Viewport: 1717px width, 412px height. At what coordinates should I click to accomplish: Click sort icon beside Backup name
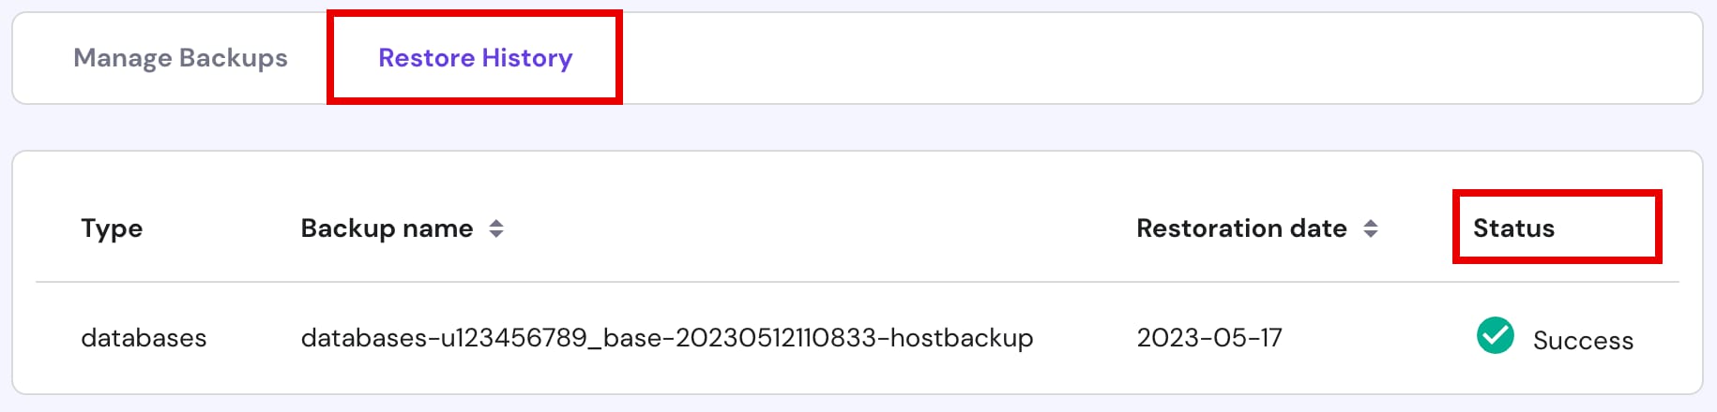click(496, 228)
